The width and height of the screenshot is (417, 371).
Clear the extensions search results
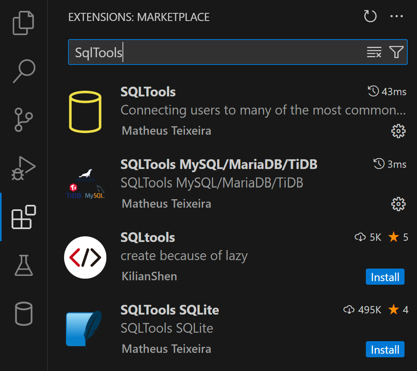374,52
